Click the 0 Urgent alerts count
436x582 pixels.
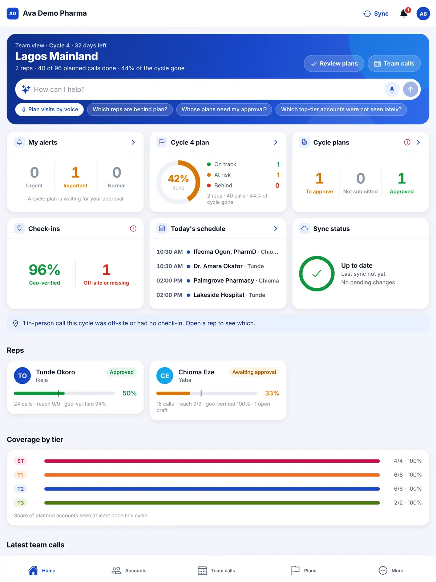click(35, 177)
